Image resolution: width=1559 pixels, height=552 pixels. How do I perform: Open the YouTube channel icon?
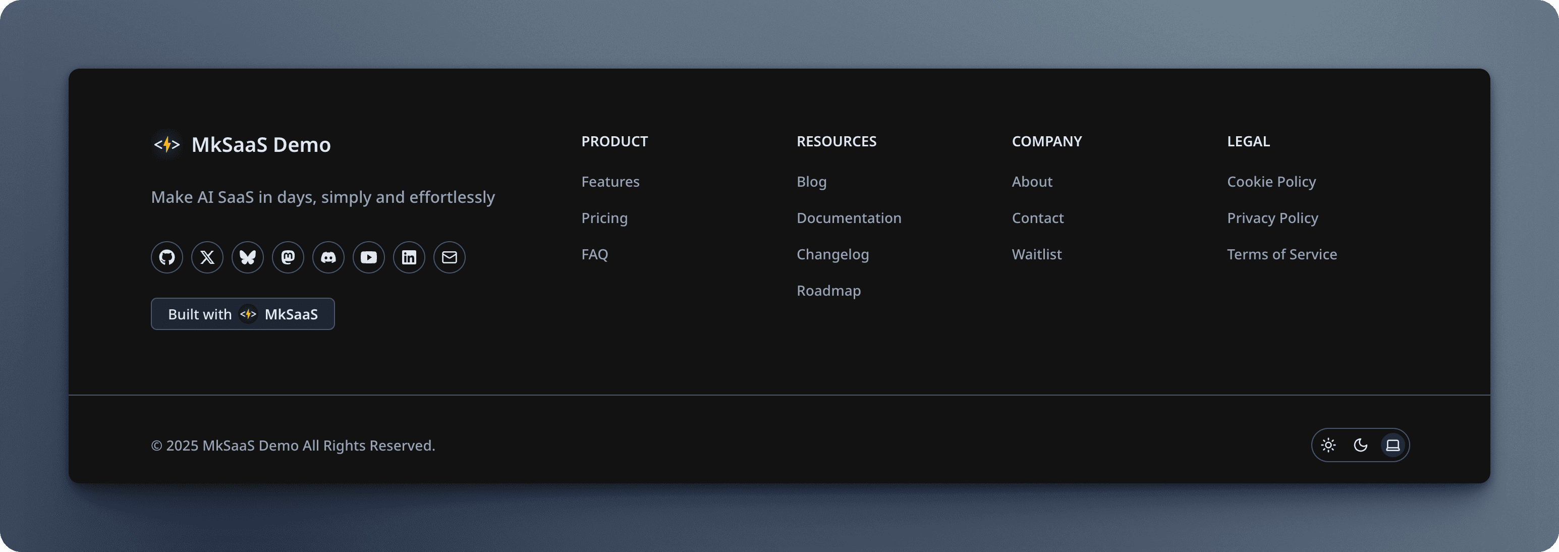point(369,257)
